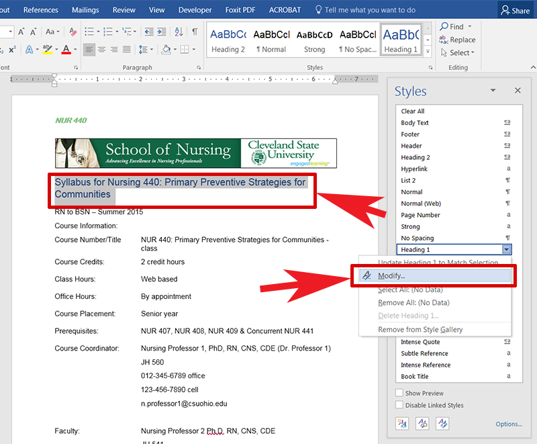Screen dimensions: 537x444
Task: Click the New Style icon in Styles pane
Action: (x=402, y=424)
